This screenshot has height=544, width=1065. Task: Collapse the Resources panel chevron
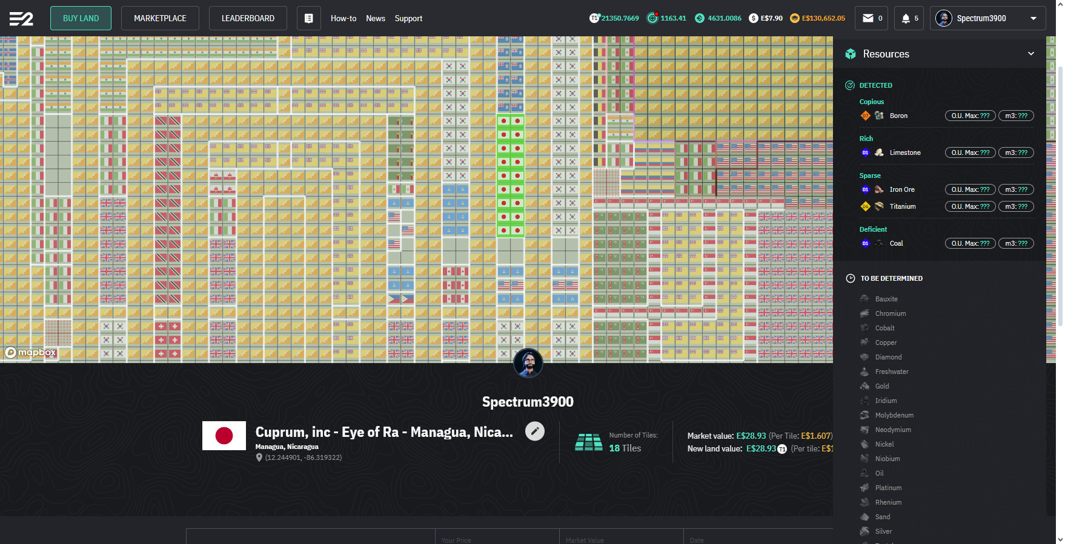coord(1031,54)
